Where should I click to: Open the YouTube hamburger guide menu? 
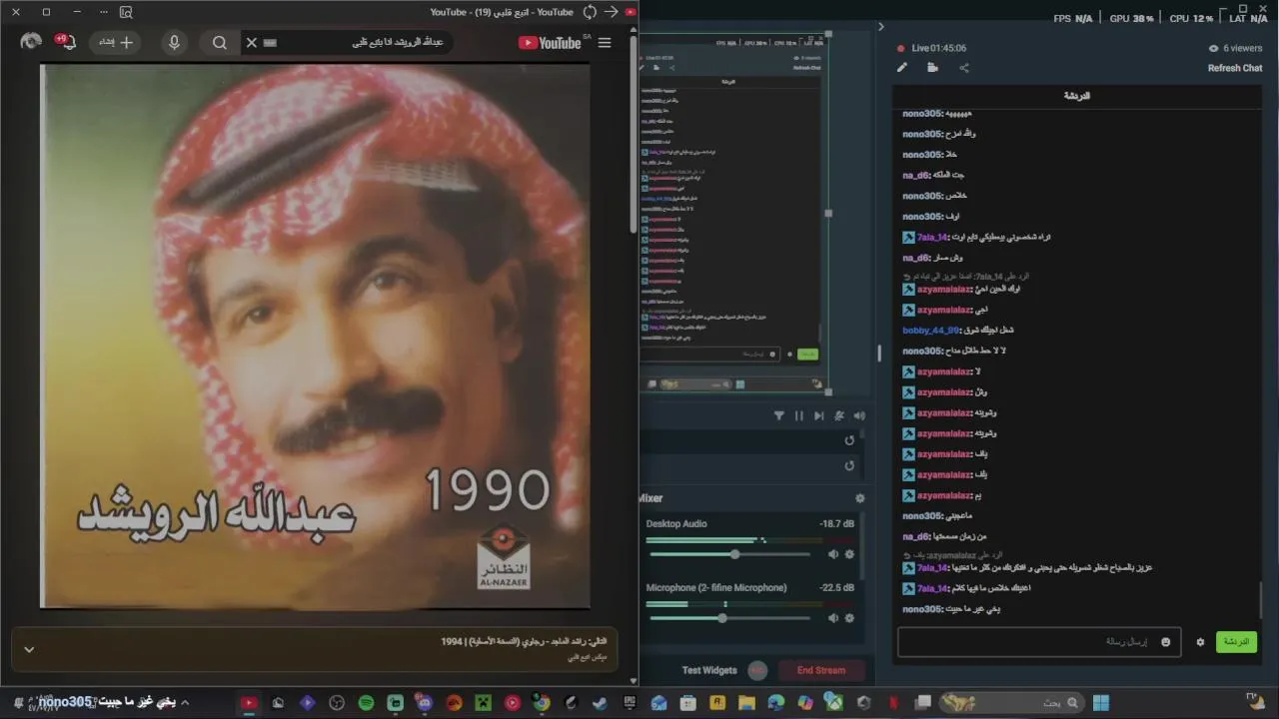click(x=605, y=43)
